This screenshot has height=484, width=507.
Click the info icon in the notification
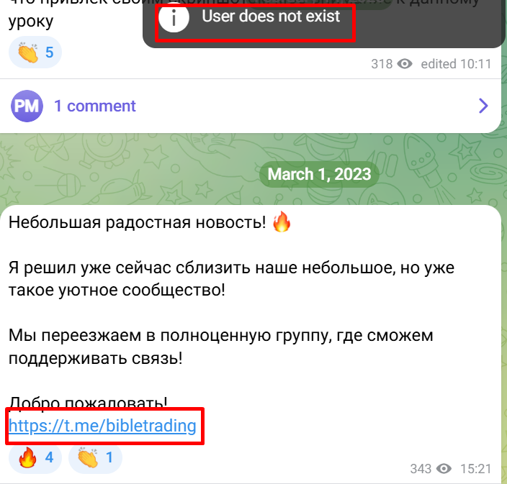pyautogui.click(x=174, y=17)
